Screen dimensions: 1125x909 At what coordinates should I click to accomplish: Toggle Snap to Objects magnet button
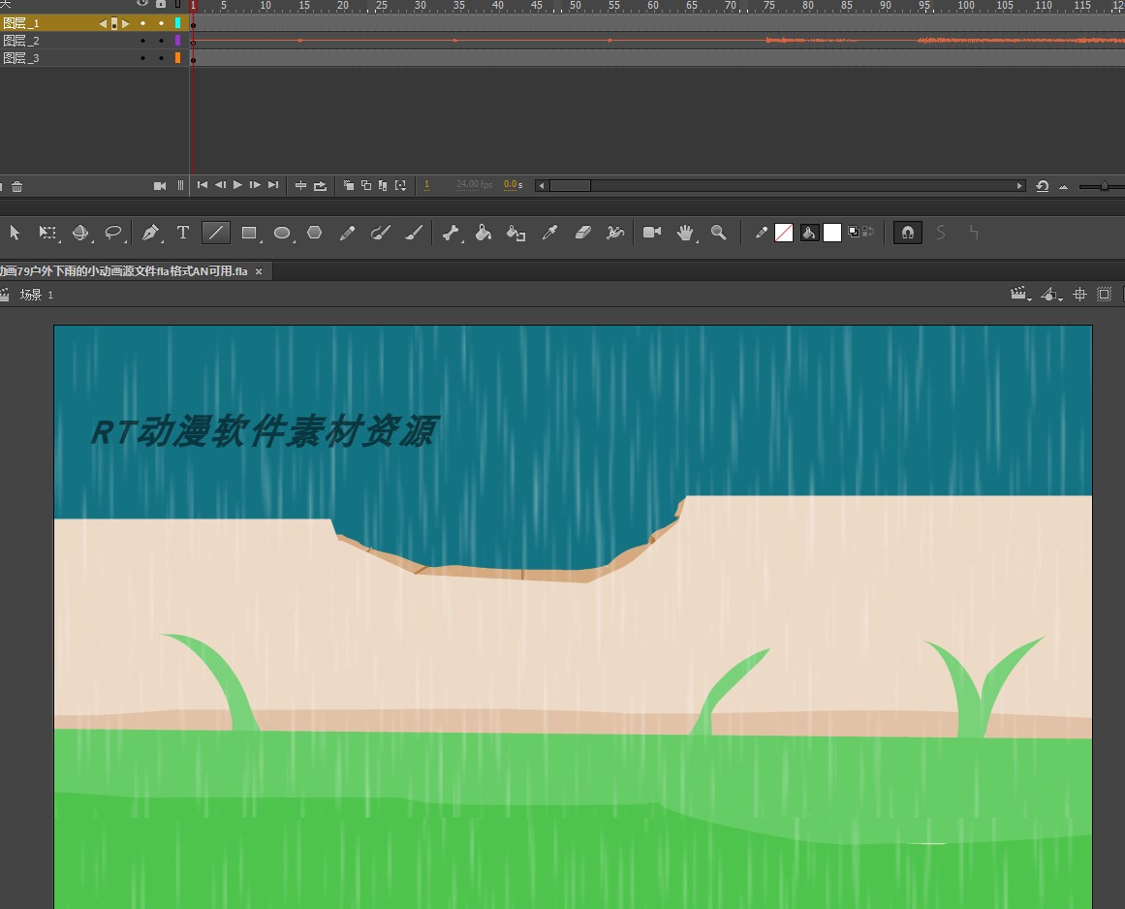(908, 233)
